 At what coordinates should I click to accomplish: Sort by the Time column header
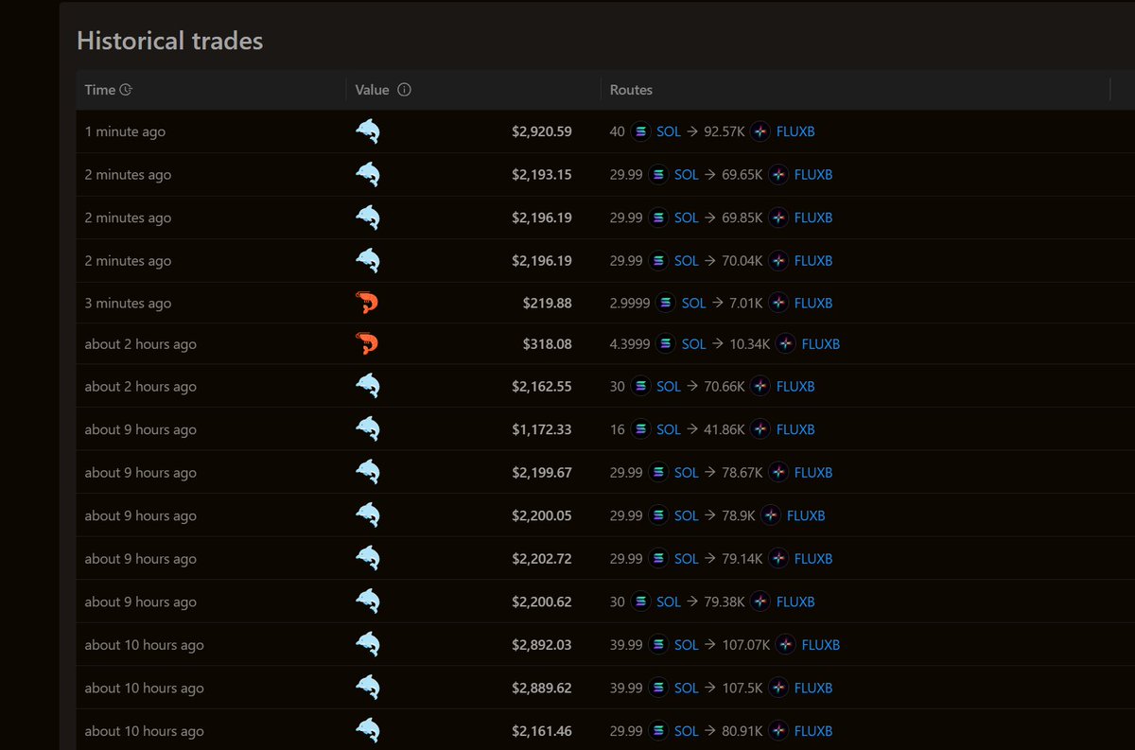pos(100,90)
